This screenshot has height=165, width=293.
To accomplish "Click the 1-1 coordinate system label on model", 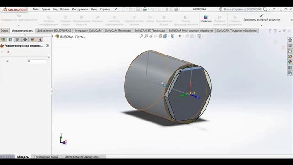I will (x=193, y=93).
